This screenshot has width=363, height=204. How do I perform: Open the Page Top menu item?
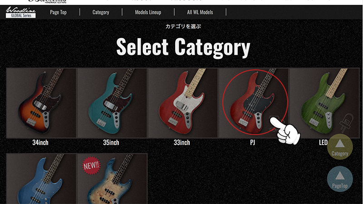(x=58, y=12)
